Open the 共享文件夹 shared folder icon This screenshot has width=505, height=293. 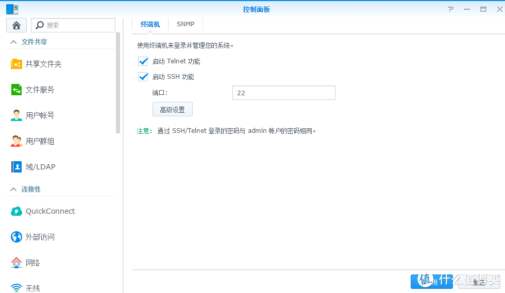click(x=16, y=64)
